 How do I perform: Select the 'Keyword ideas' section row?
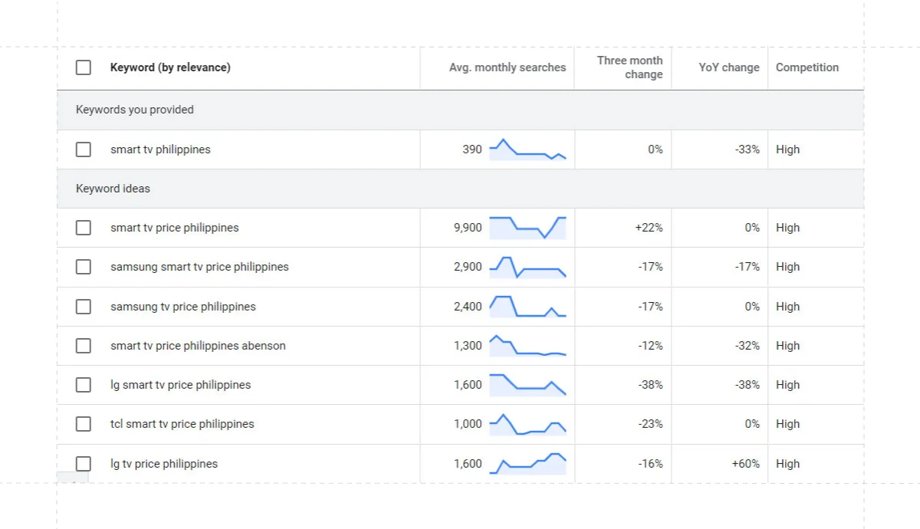point(460,189)
